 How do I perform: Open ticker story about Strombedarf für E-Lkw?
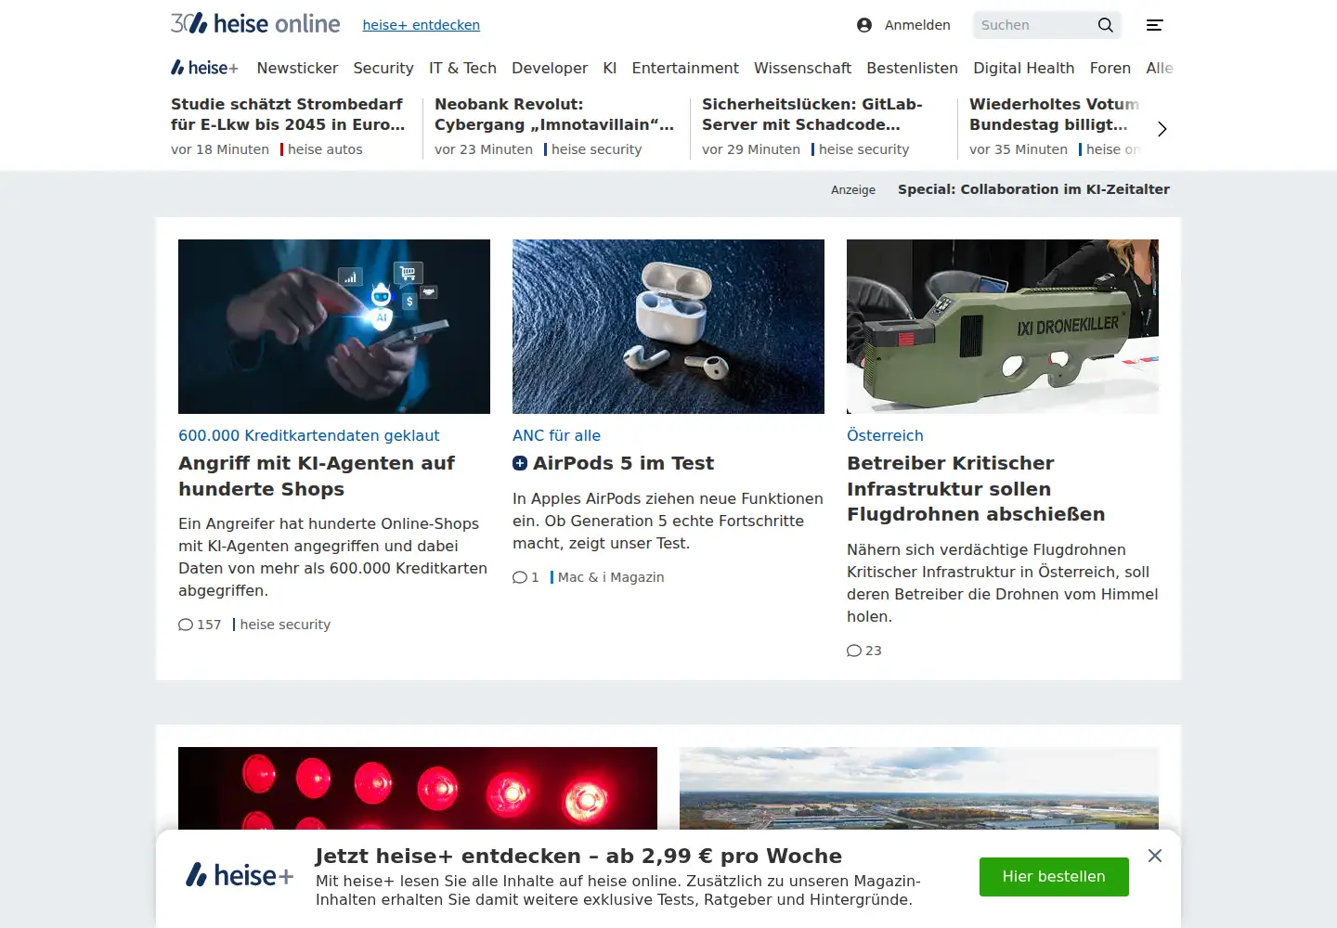click(x=288, y=114)
